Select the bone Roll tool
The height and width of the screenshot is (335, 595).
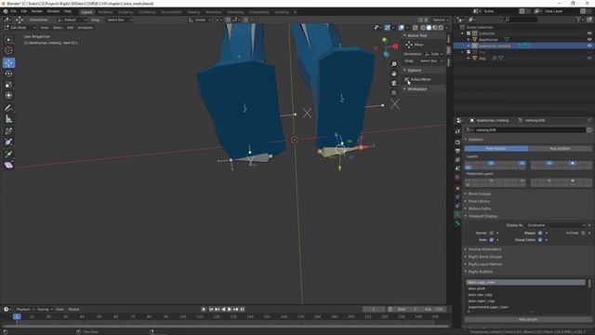coord(8,131)
